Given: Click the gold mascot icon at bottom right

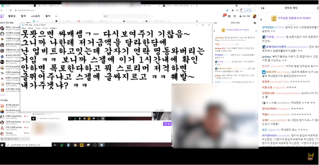Looking at the screenshot, I should point(310,156).
